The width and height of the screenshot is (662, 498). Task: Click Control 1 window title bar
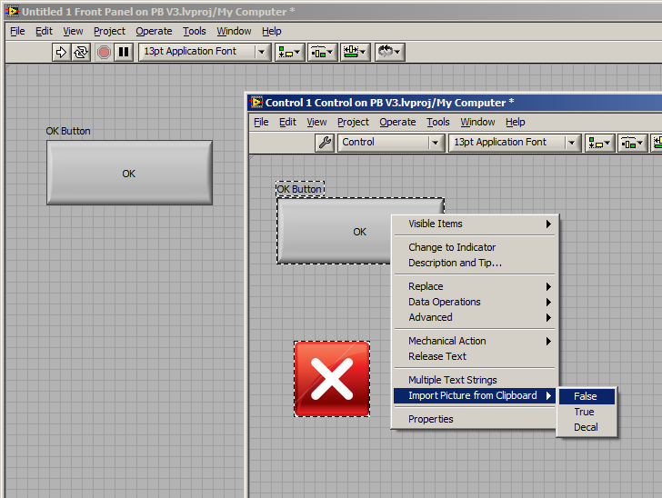(455, 103)
